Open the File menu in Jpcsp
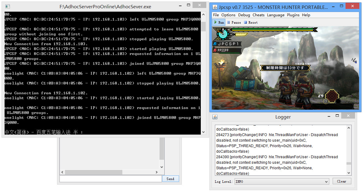Screen dimensions: 363x196 pos(216,15)
